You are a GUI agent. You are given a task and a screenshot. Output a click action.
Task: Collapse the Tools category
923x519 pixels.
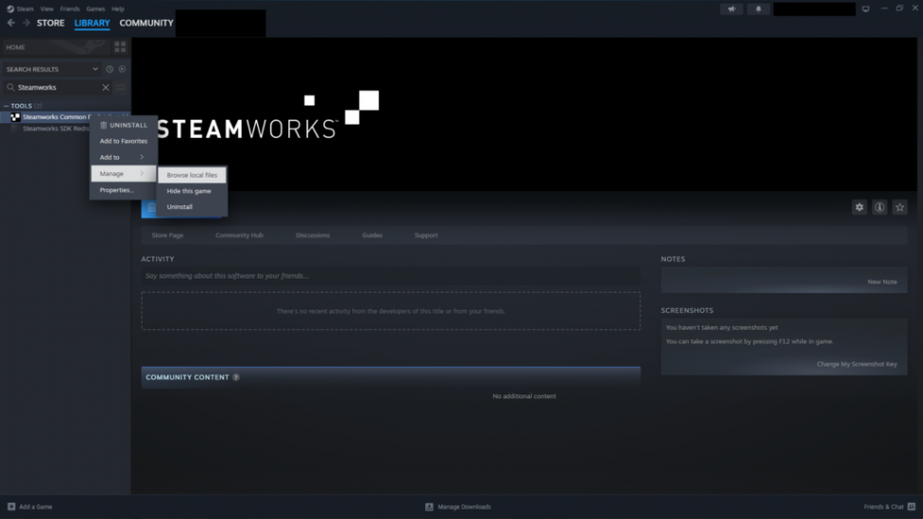point(6,106)
